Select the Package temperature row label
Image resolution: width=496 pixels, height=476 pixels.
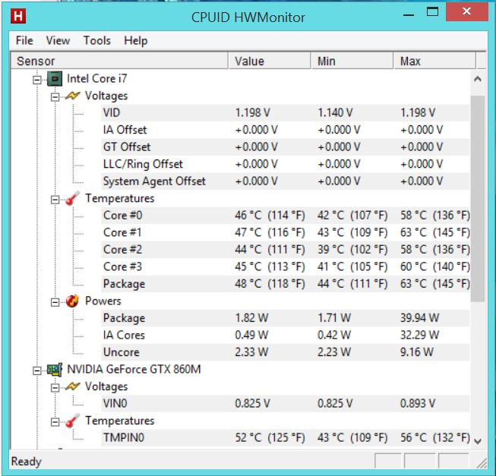[124, 284]
